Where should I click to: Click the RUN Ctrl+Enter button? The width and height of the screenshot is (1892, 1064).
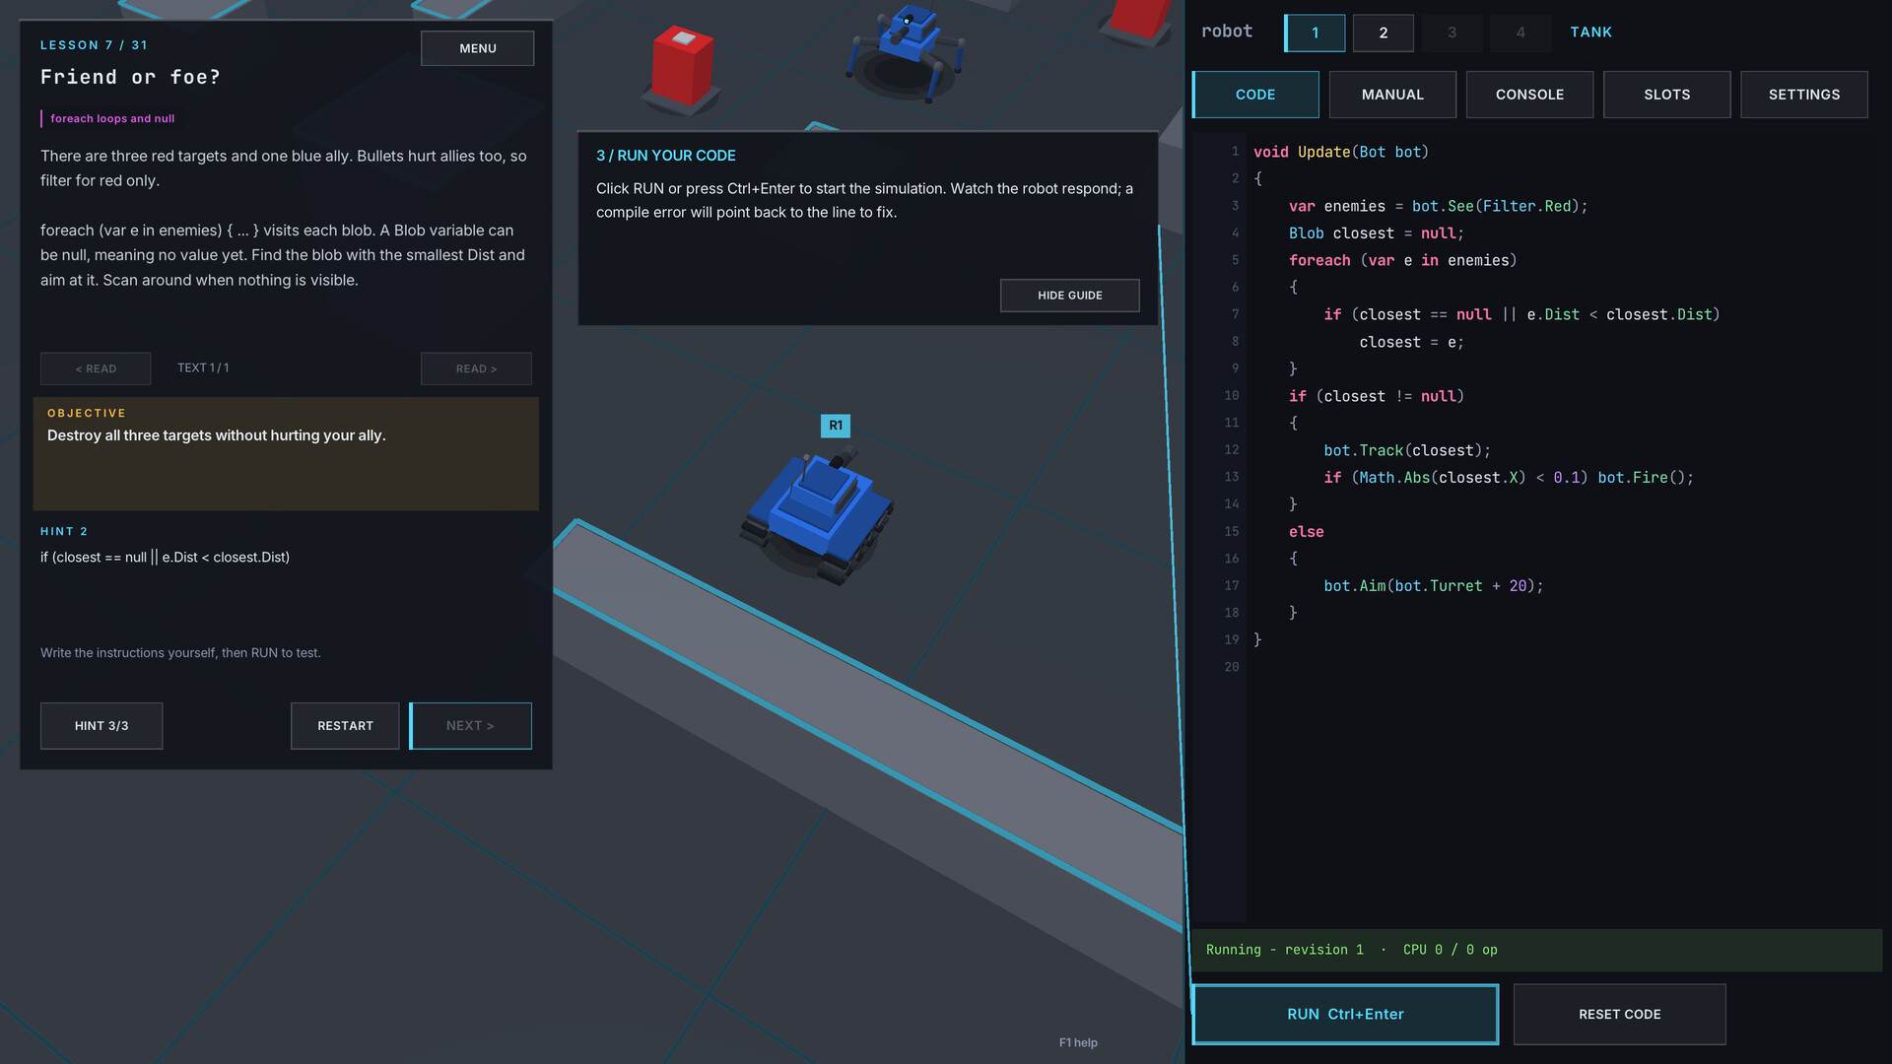point(1345,1014)
